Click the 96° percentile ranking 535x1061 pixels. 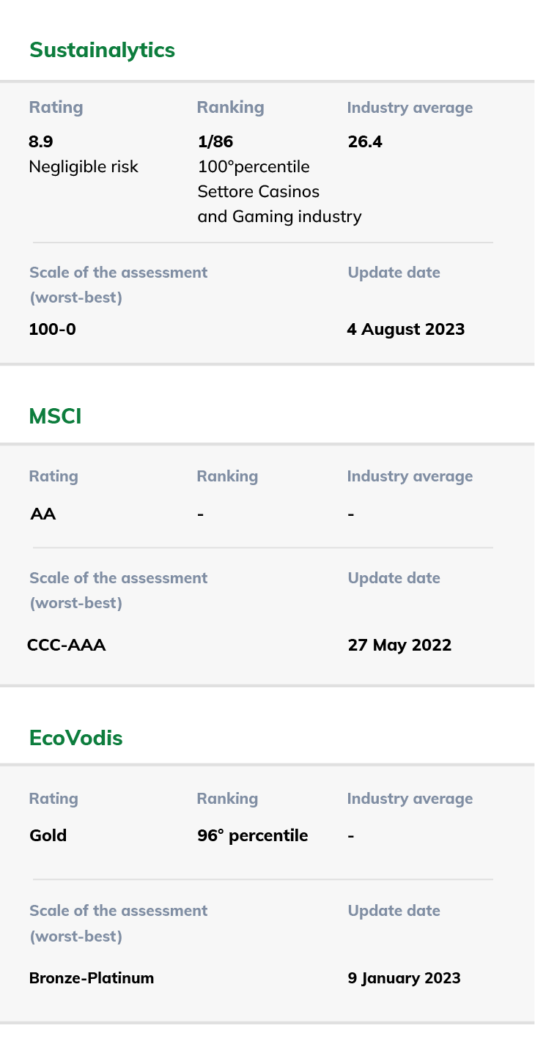click(x=253, y=835)
